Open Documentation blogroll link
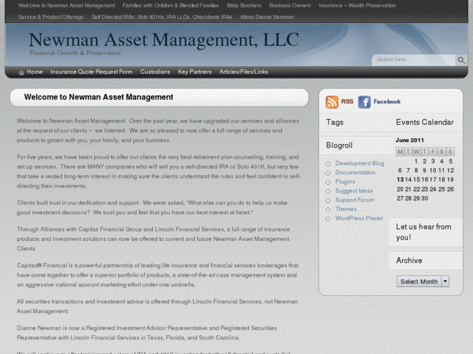The width and height of the screenshot is (473, 354). coord(355,172)
